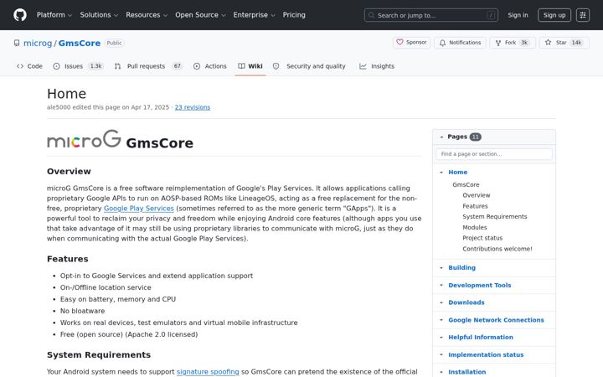
Task: Open the Development Tools wiki page
Action: click(x=480, y=286)
